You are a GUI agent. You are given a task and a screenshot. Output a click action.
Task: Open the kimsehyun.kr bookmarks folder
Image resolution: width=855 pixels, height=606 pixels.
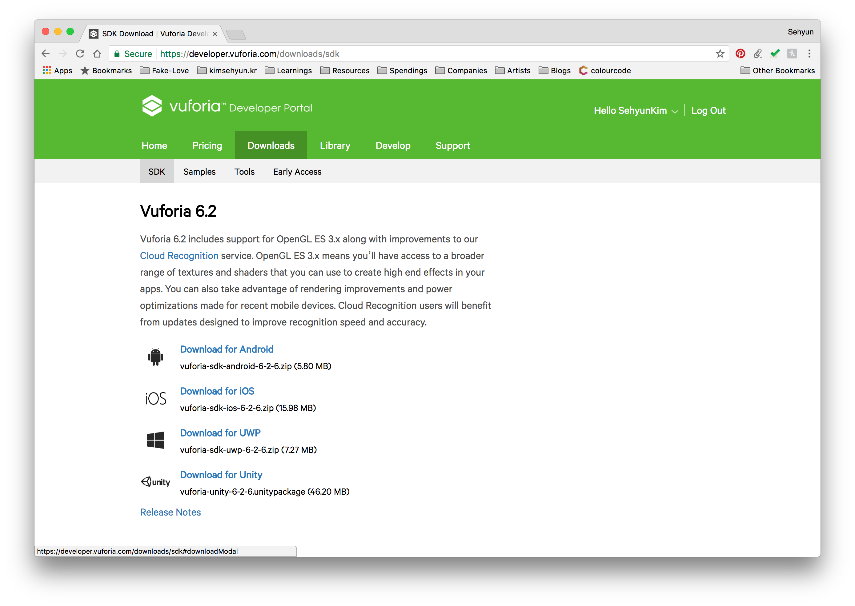pyautogui.click(x=227, y=70)
